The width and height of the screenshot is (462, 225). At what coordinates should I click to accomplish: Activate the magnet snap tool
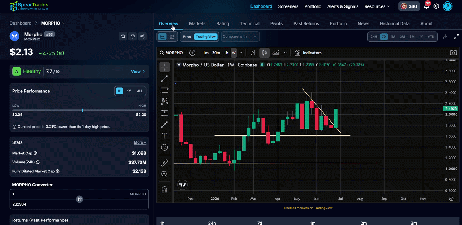165,189
